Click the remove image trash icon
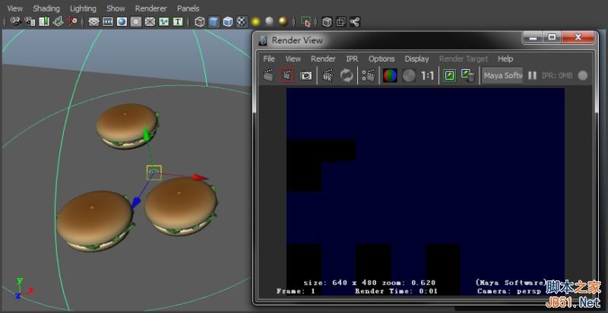Viewport: 608px width, 313px height. (468, 75)
